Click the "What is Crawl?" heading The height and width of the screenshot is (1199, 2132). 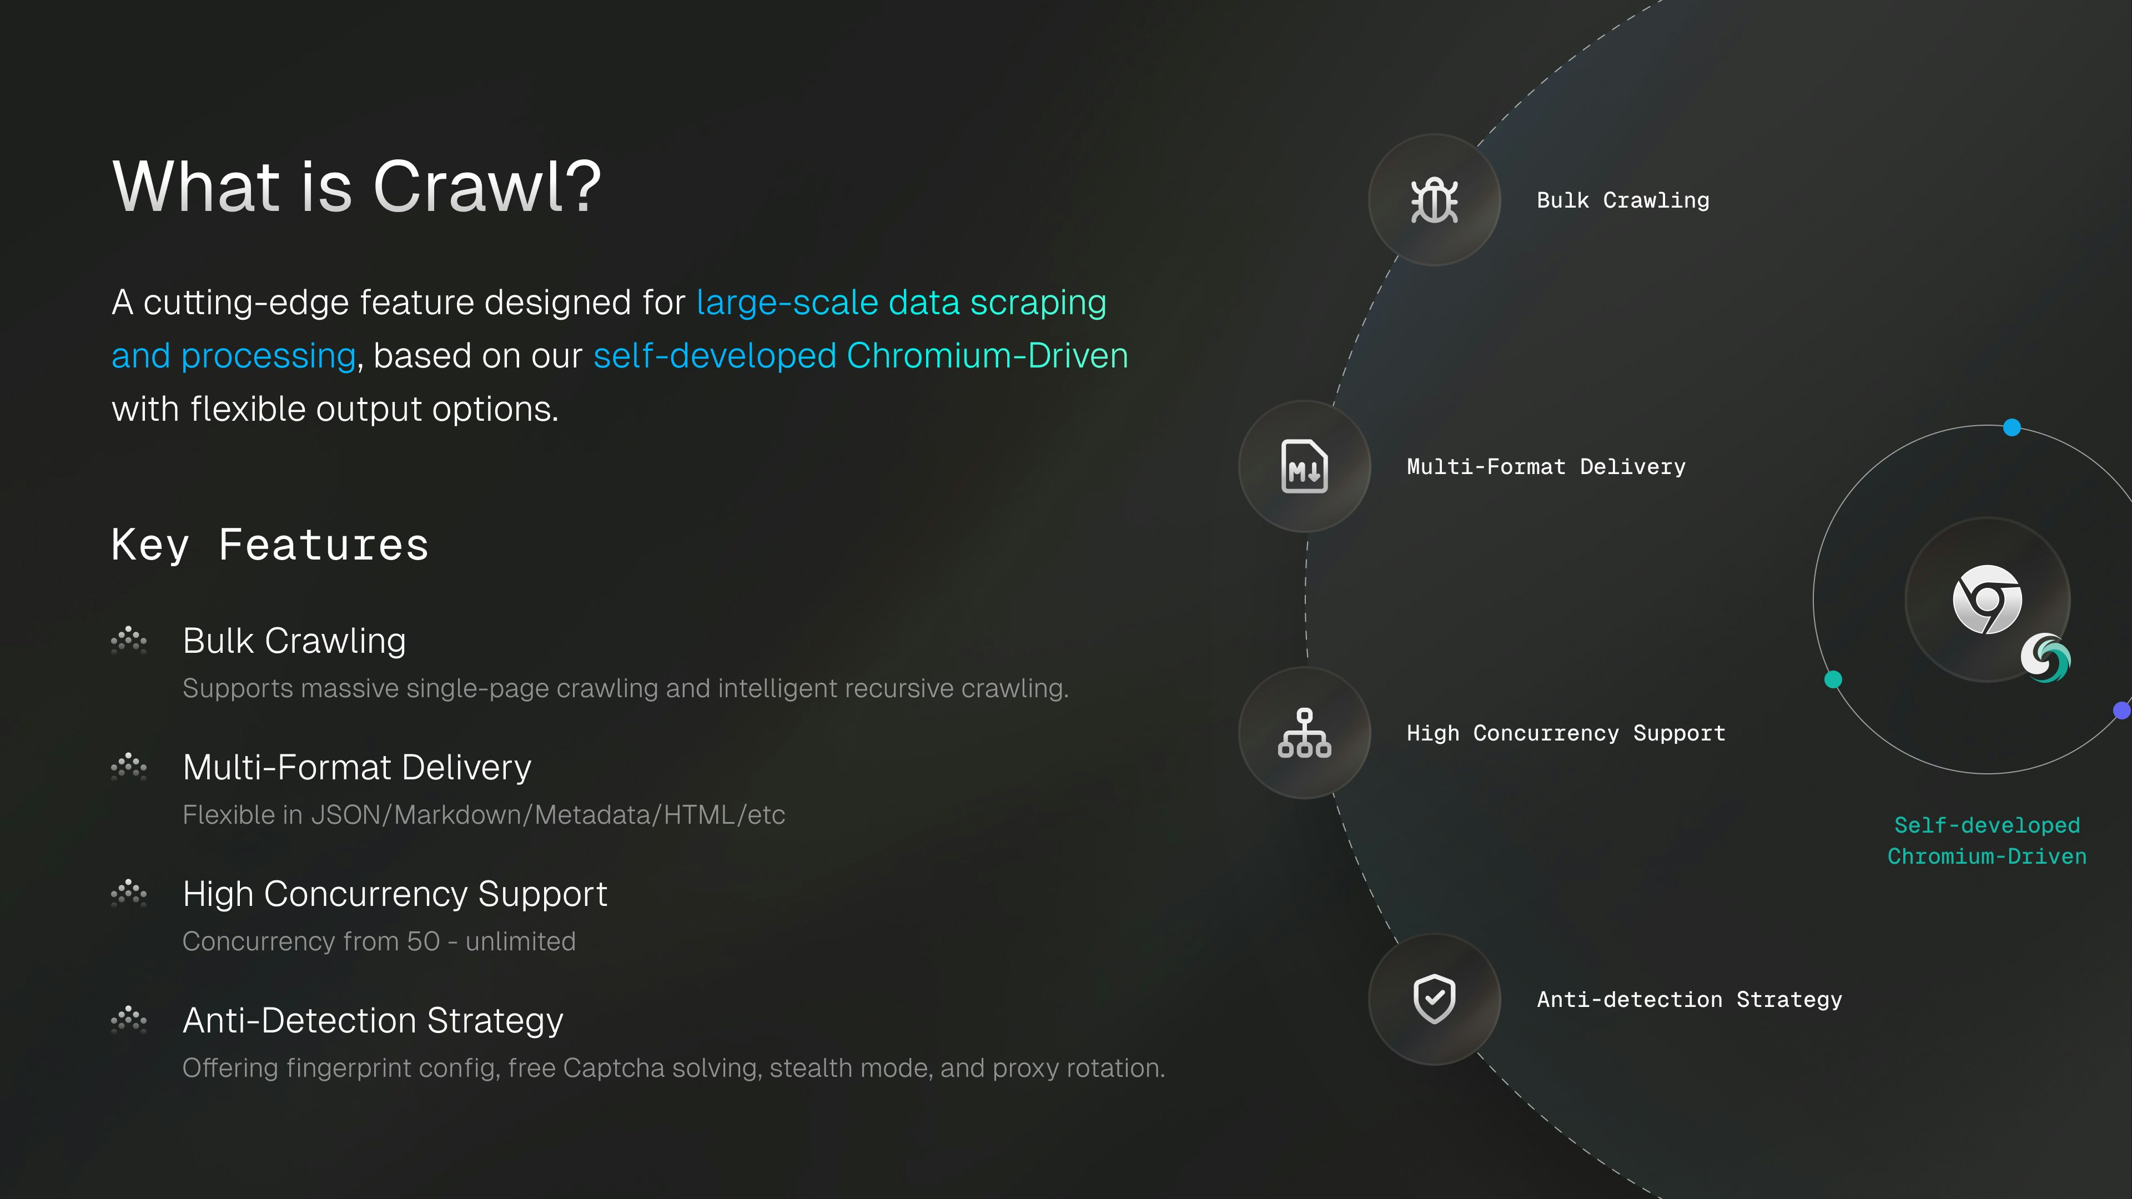tap(356, 186)
